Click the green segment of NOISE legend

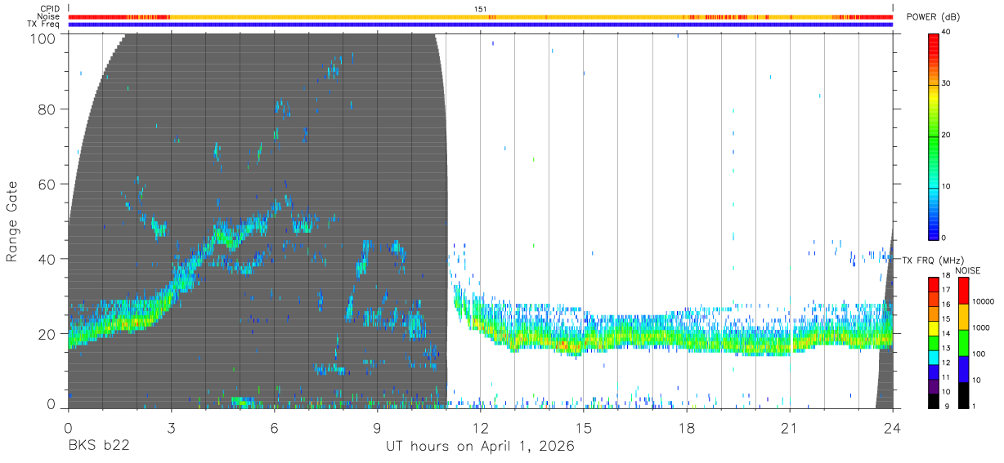963,343
